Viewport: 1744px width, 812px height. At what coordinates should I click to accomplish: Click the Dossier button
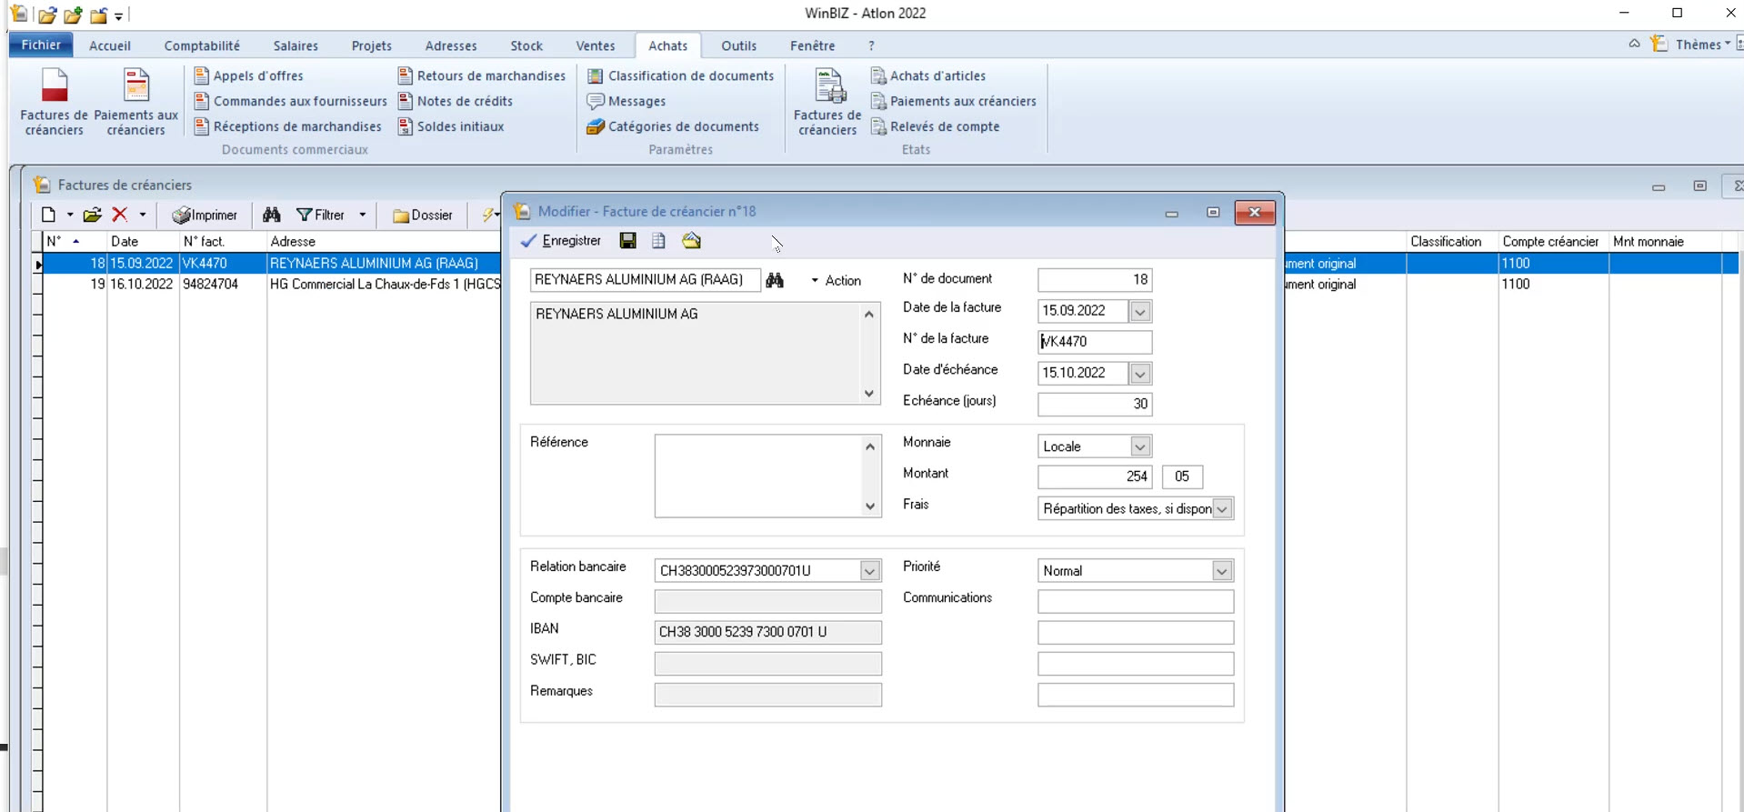point(423,215)
